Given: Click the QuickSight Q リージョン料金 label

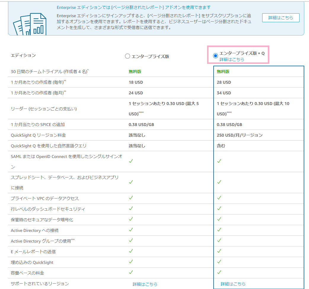Looking at the screenshot, I should (39, 135).
